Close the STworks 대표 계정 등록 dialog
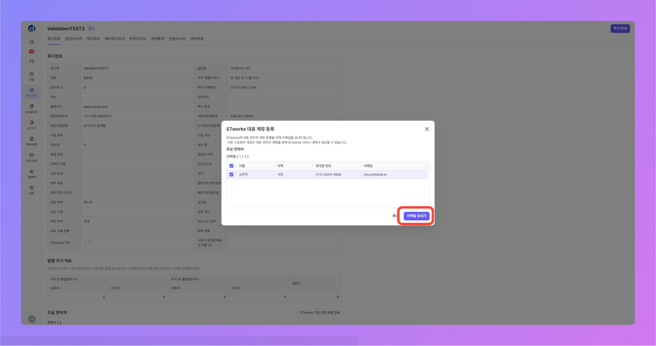 [x=427, y=129]
